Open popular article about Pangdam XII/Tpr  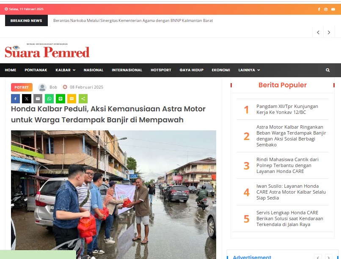pos(287,109)
